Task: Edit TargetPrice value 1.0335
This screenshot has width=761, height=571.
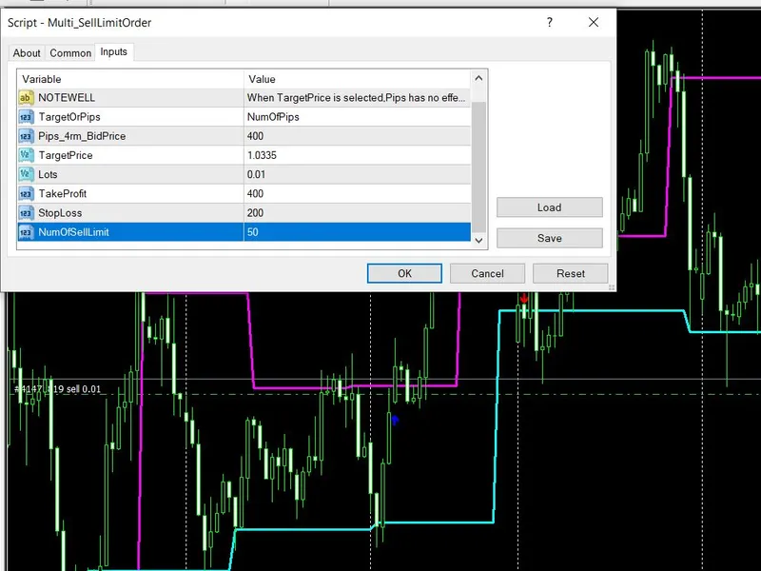Action: [358, 155]
